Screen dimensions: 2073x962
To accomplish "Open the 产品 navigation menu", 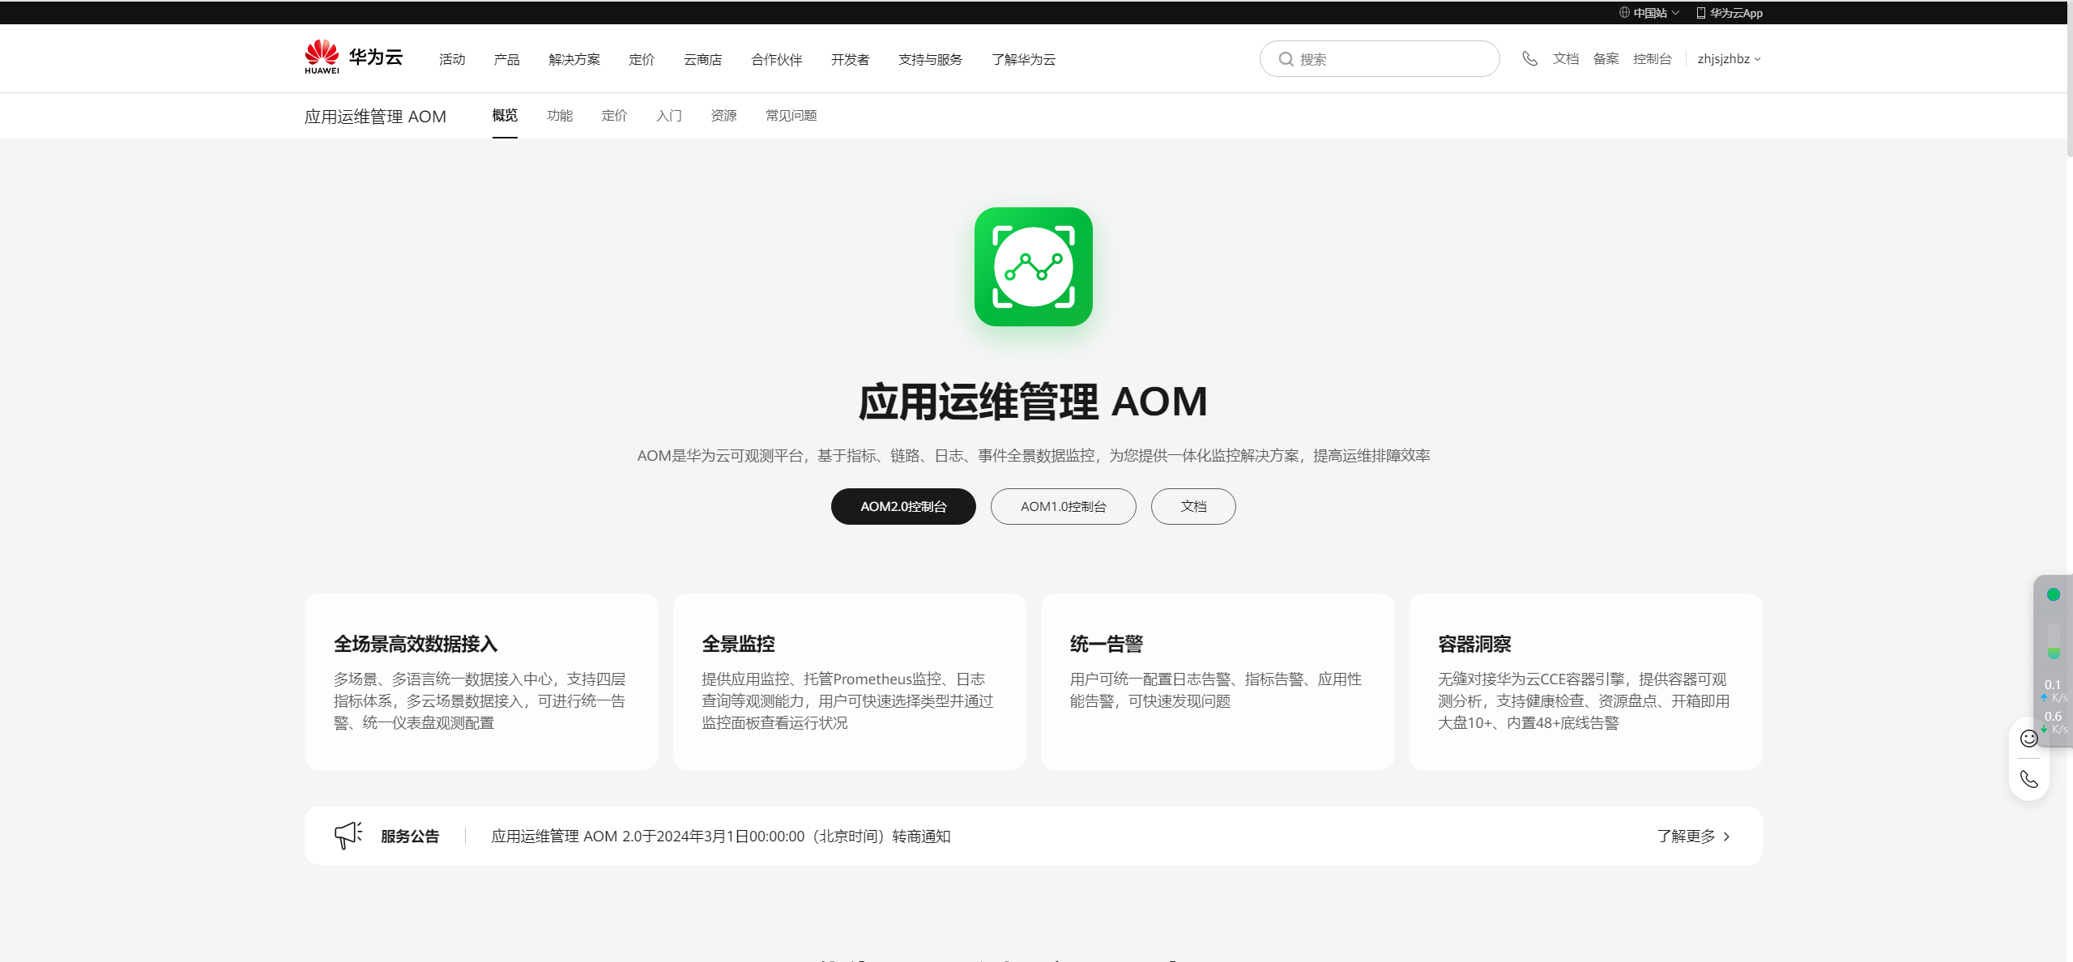I will [x=506, y=59].
